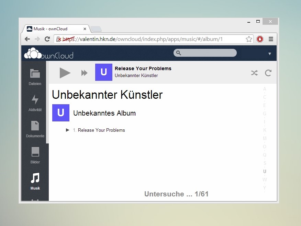Toggle shuffle playback

click(x=254, y=73)
